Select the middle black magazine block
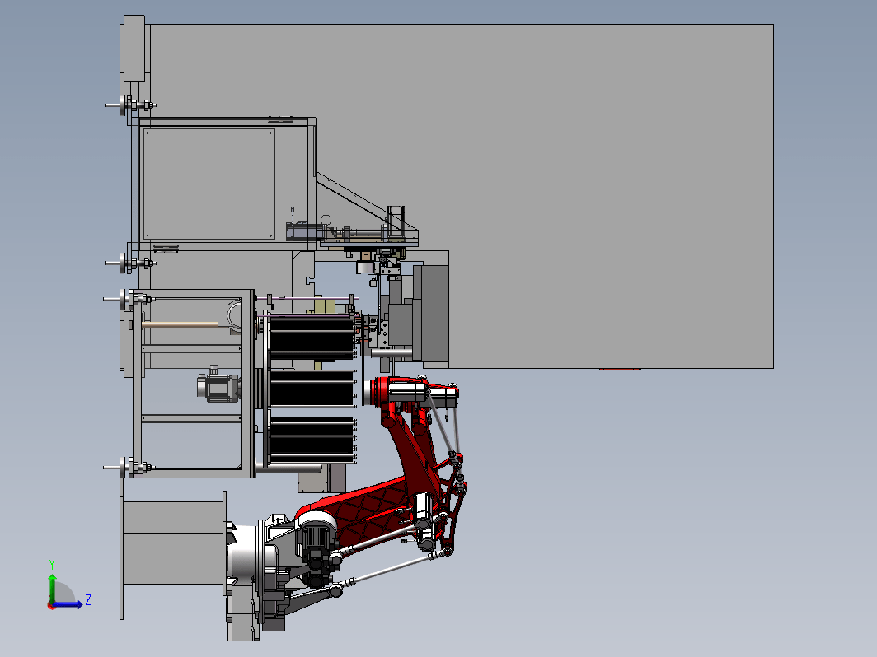 (312, 388)
